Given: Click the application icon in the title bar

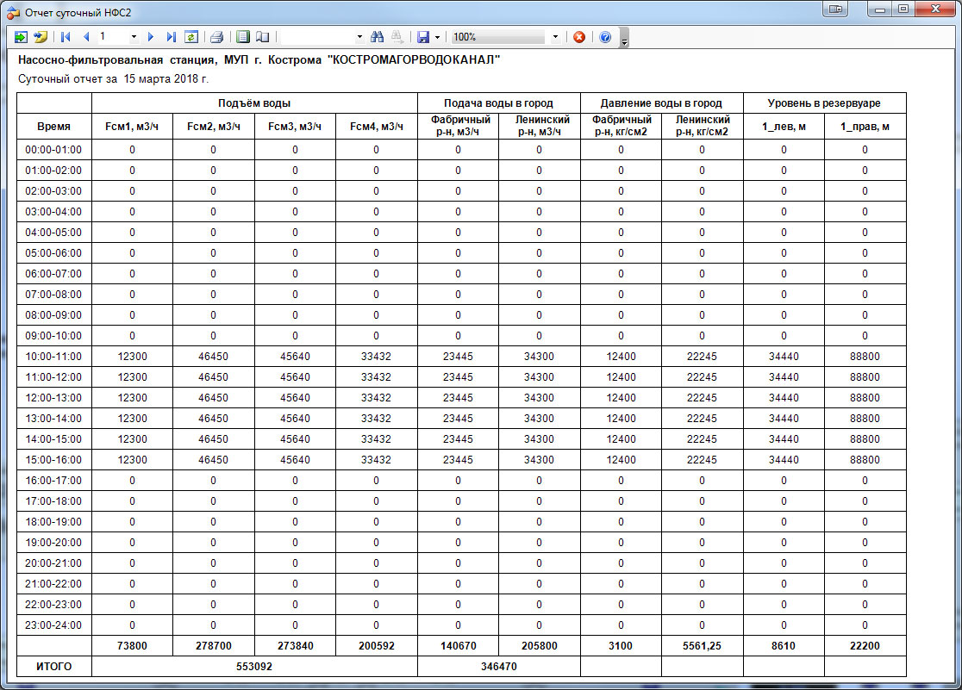Looking at the screenshot, I should 13,12.
